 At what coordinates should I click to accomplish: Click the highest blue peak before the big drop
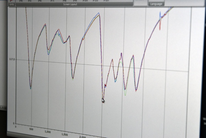point(99,13)
